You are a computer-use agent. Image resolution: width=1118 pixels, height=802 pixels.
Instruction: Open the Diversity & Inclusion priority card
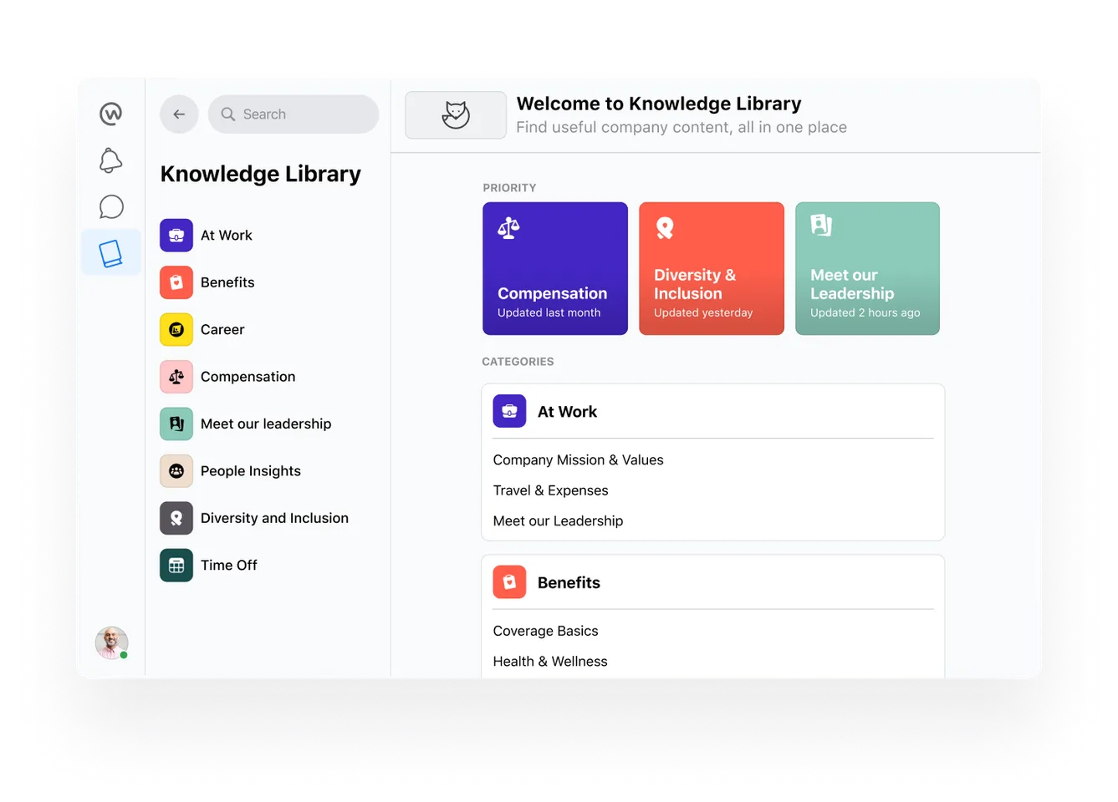(711, 268)
